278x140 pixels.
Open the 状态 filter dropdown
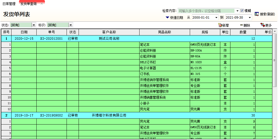pyautogui.click(x=34, y=25)
